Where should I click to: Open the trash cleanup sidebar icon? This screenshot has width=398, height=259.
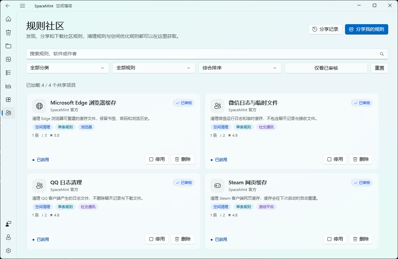click(8, 33)
